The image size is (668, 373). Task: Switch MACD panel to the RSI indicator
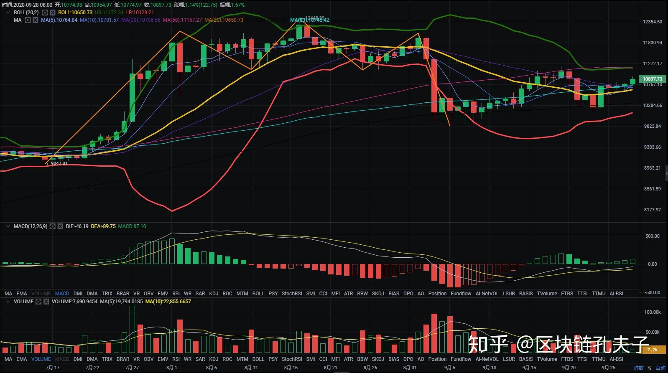pos(176,294)
